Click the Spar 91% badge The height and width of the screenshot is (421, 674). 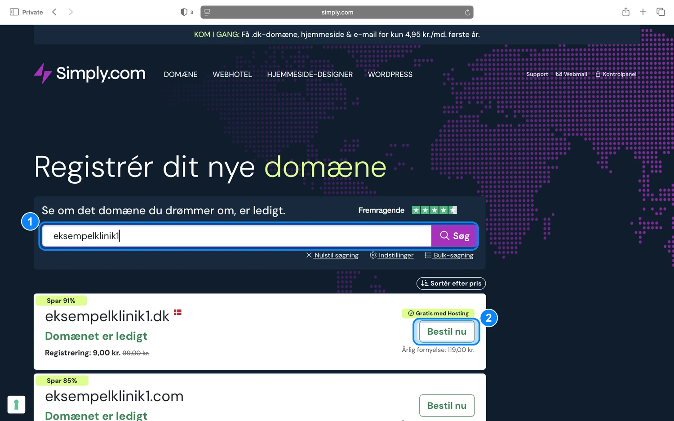[61, 301]
